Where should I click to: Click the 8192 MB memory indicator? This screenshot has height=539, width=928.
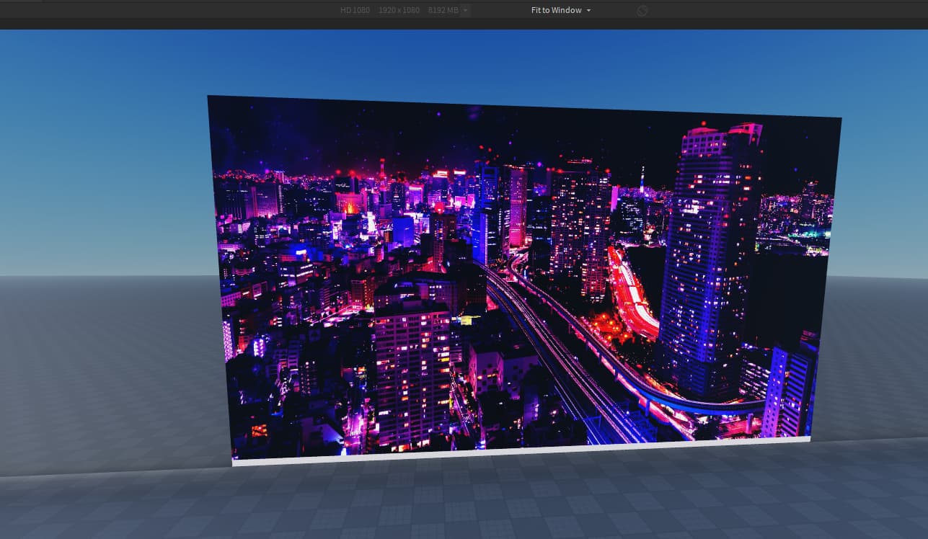tap(443, 10)
